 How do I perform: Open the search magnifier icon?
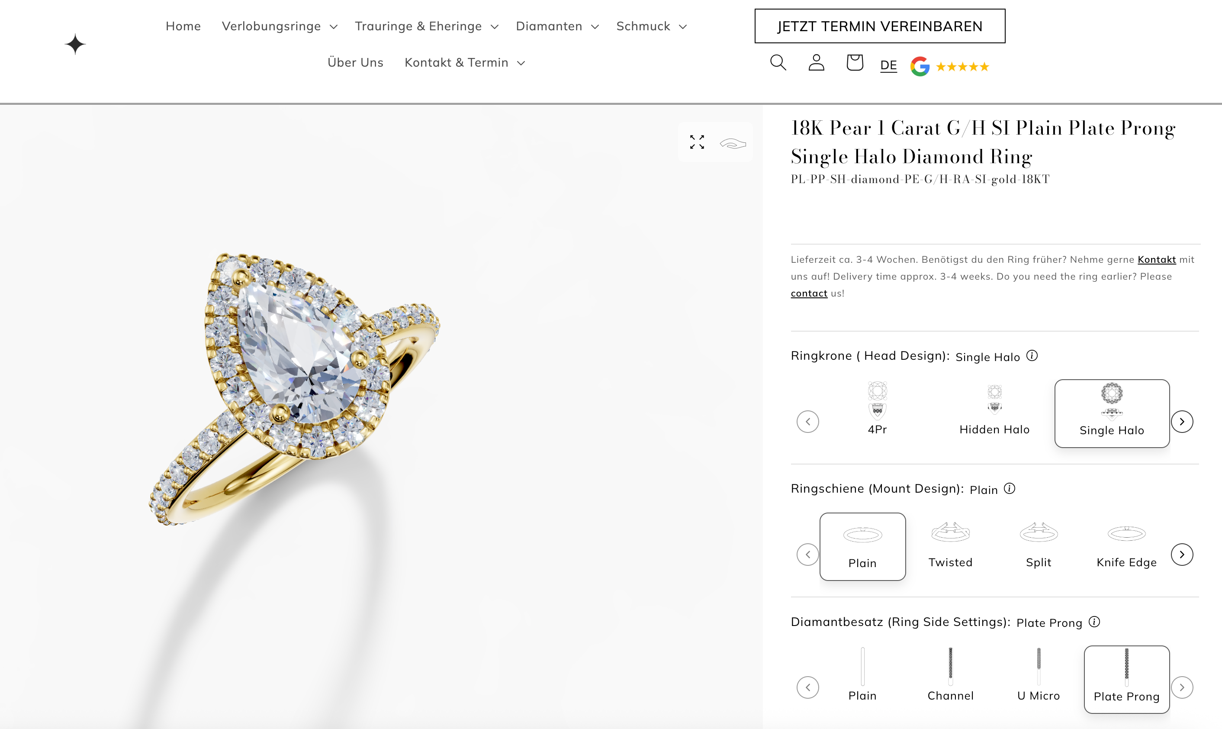(x=778, y=63)
